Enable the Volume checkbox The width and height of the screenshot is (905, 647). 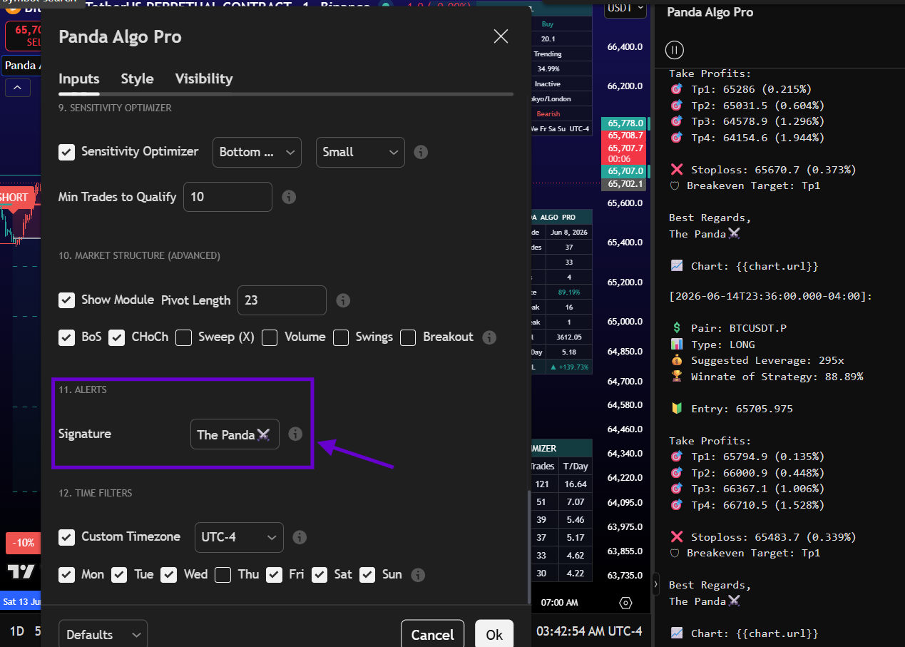pyautogui.click(x=270, y=337)
